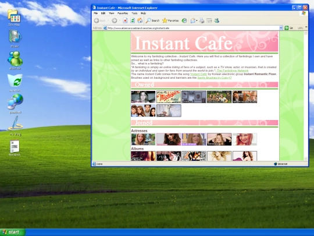The width and height of the screenshot is (314, 236).
Task: Click the page scrollbar down arrow
Action: (x=306, y=158)
